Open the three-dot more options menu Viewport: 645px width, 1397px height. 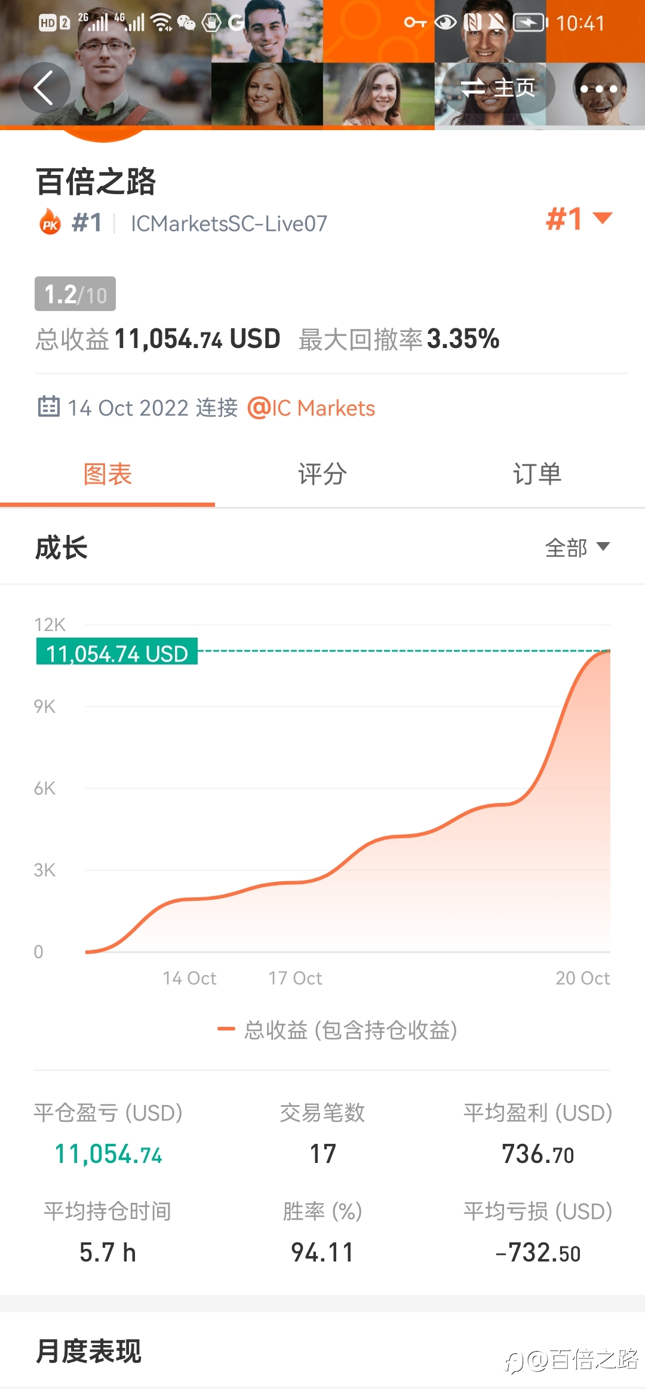(x=598, y=88)
